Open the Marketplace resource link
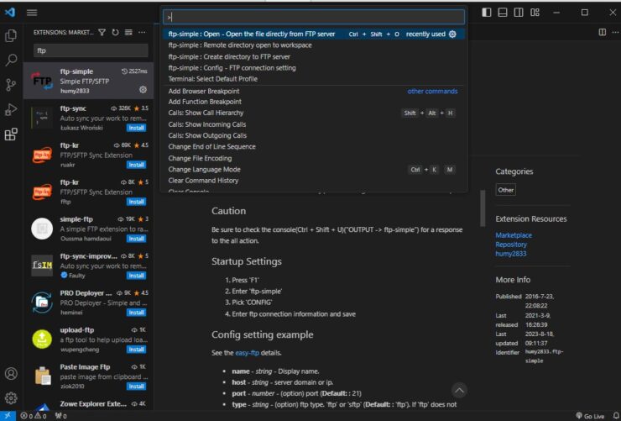Viewport: 621px width, 421px height. pyautogui.click(x=514, y=235)
